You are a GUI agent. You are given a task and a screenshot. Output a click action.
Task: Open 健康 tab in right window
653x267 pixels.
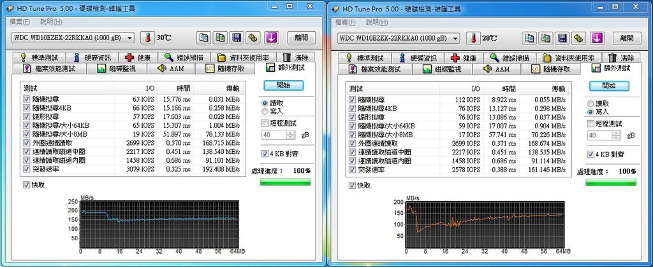point(464,58)
